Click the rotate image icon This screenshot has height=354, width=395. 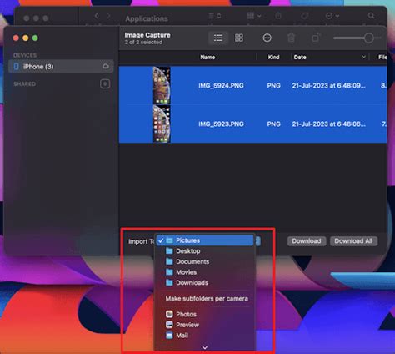coord(316,38)
